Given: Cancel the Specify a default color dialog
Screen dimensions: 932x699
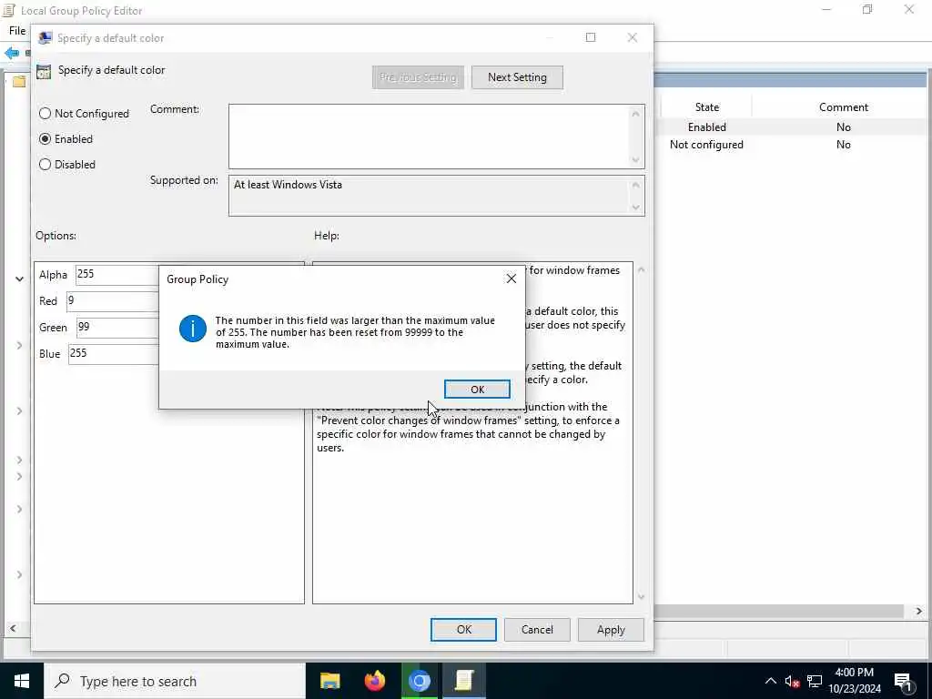Looking at the screenshot, I should (537, 630).
